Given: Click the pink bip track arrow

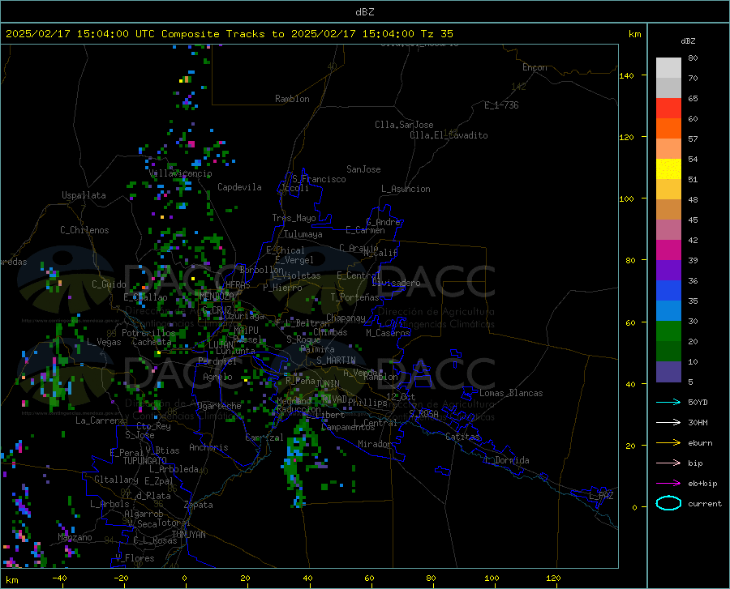Looking at the screenshot, I should [x=668, y=463].
